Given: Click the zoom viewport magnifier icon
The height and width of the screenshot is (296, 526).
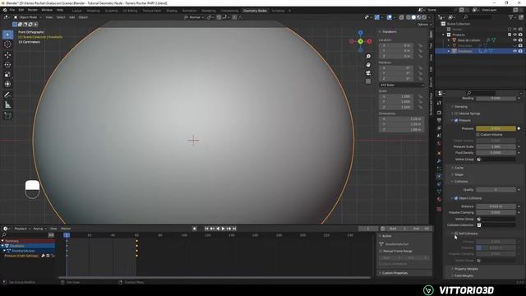Looking at the screenshot, I should click(x=368, y=57).
